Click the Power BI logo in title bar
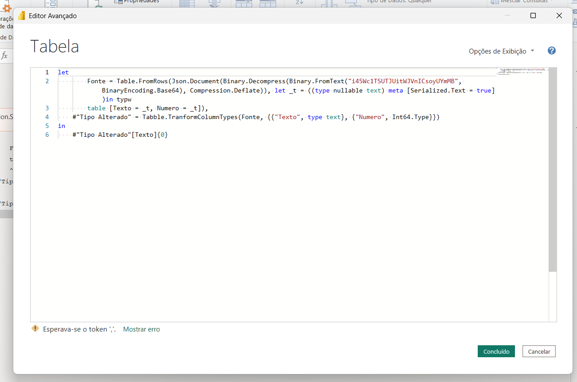The width and height of the screenshot is (577, 382). [21, 16]
